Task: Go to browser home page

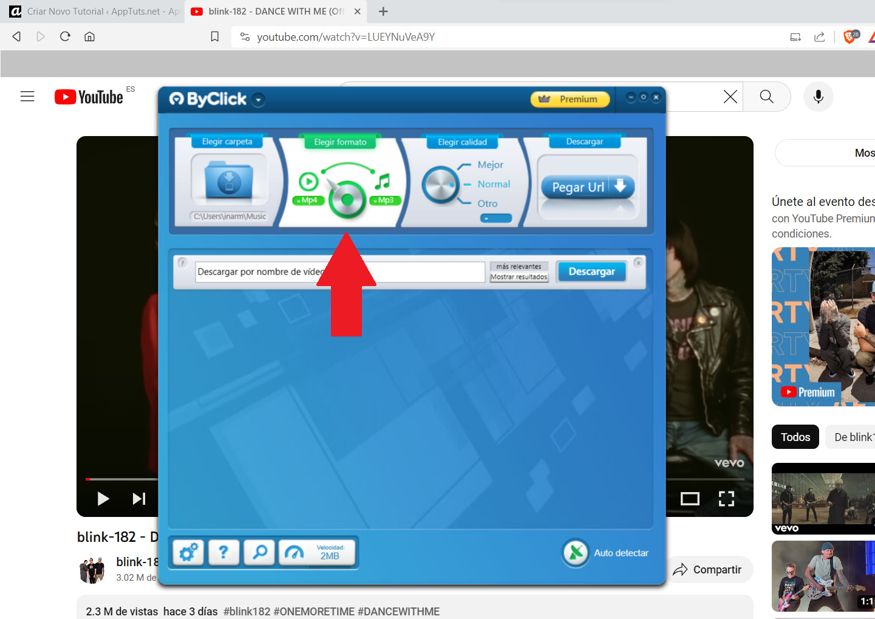Action: pos(89,36)
